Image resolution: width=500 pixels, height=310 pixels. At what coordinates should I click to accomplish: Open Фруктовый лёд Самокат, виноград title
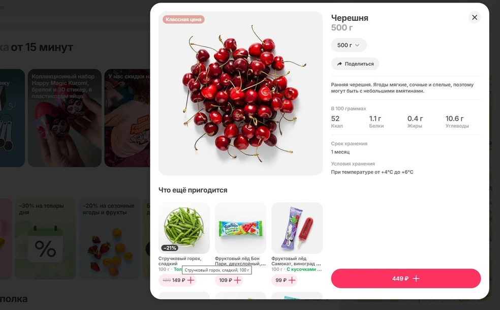pyautogui.click(x=296, y=261)
